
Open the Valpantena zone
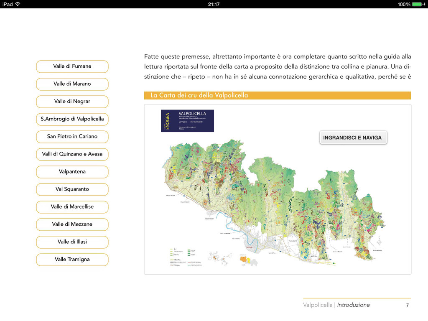pyautogui.click(x=72, y=172)
